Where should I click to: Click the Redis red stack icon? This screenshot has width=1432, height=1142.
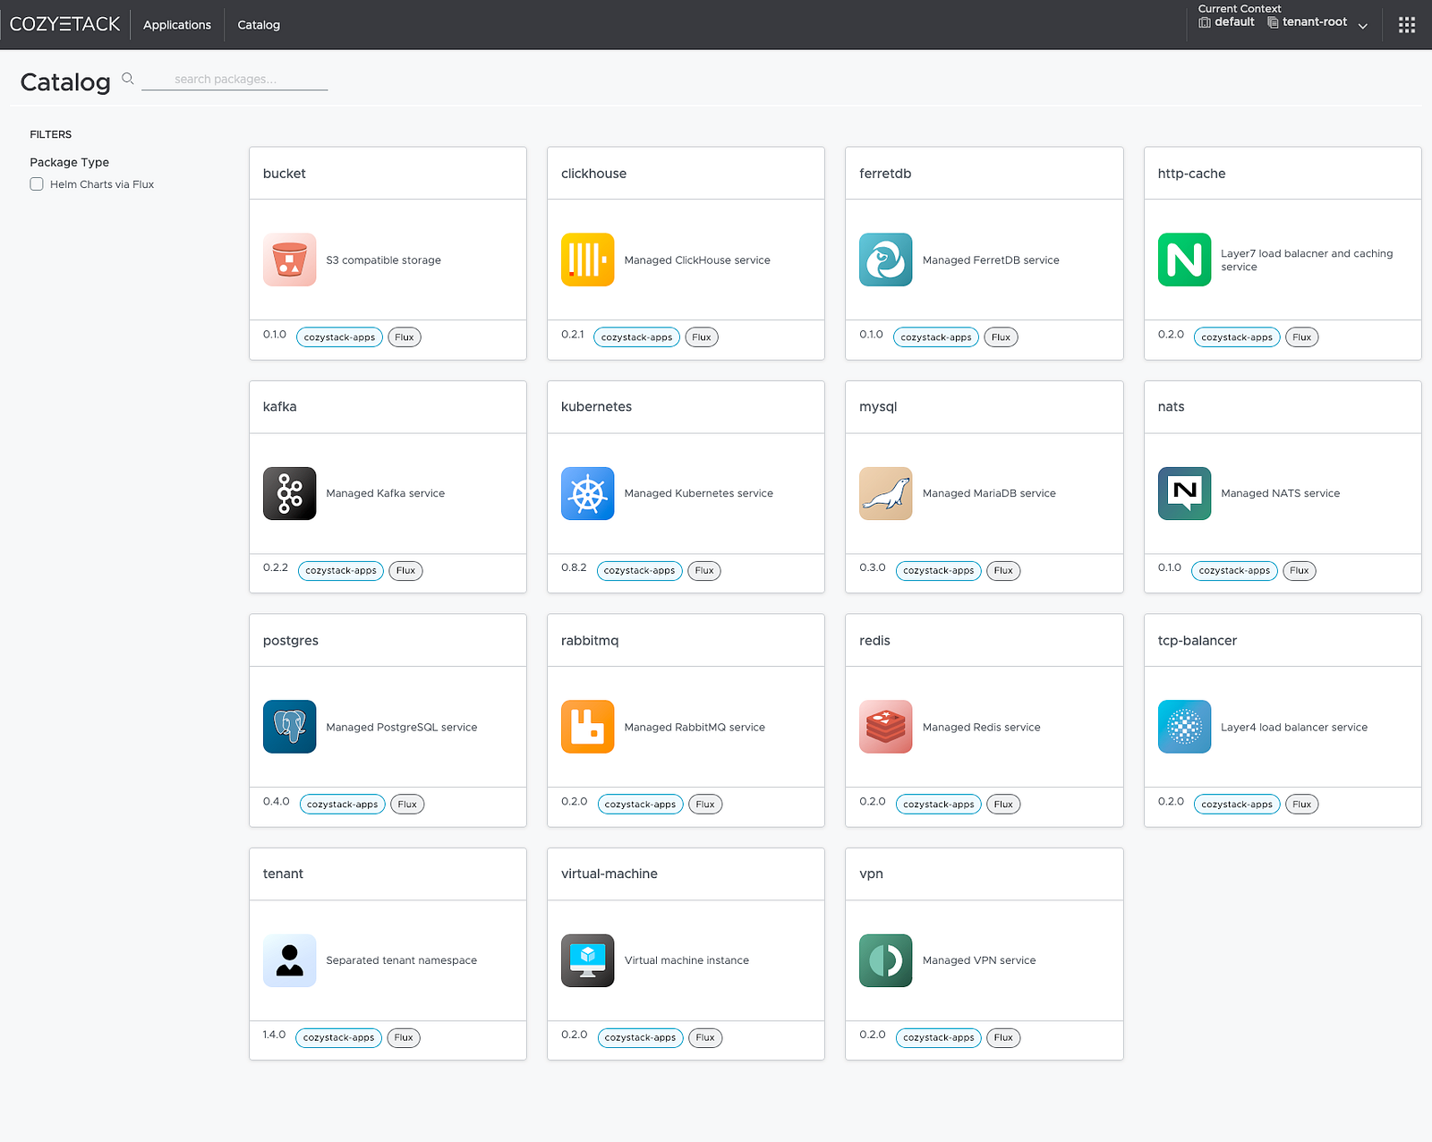tap(885, 727)
